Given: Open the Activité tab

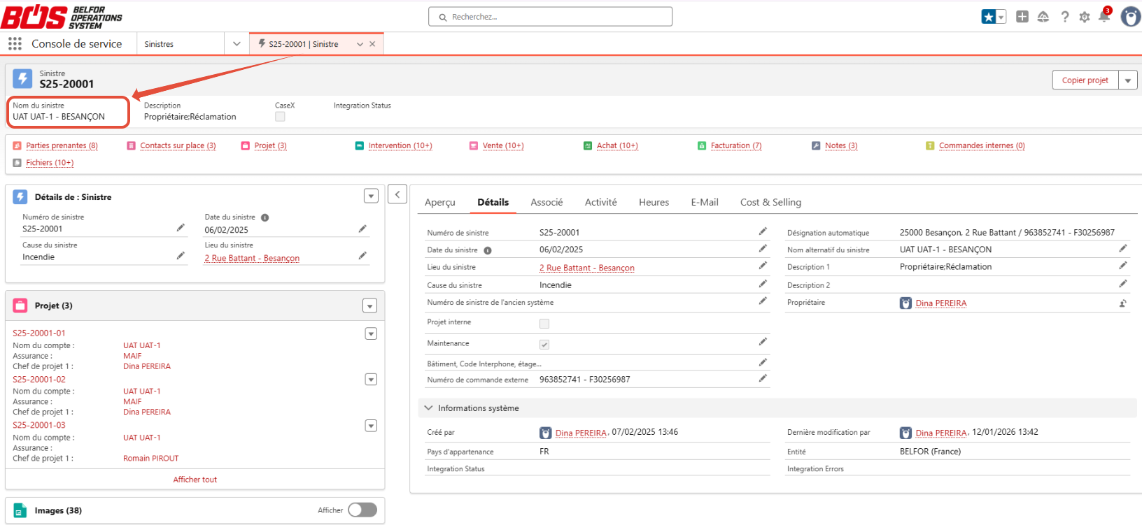Looking at the screenshot, I should tap(600, 202).
